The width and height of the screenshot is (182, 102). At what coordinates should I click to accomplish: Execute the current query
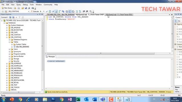click(x=35, y=11)
